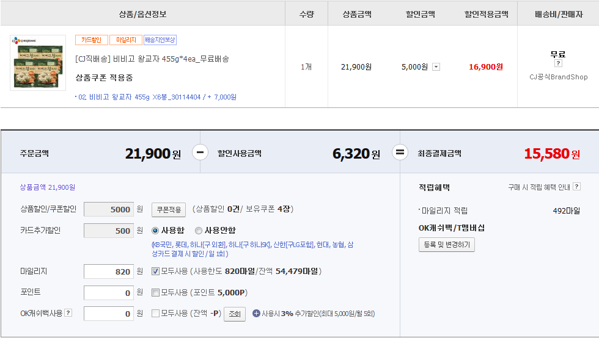The height and width of the screenshot is (338, 599).
Task: Click the 카드할인 badge
Action: 91,40
